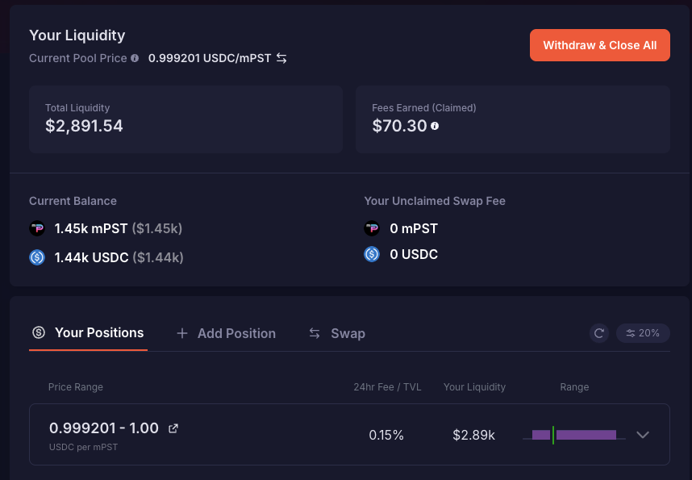Click the plus icon next to Add Position
The width and height of the screenshot is (692, 480).
(x=181, y=332)
